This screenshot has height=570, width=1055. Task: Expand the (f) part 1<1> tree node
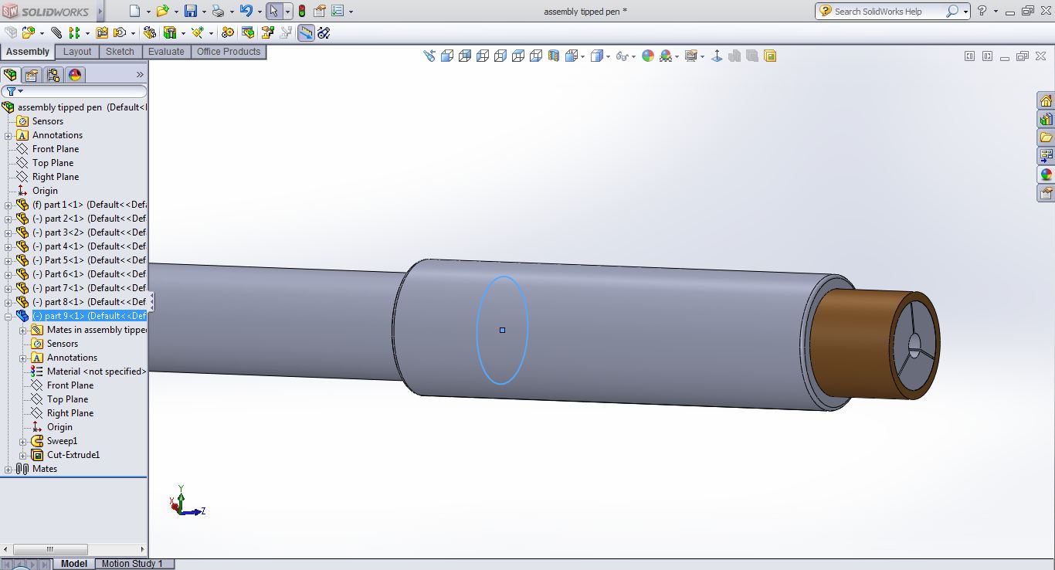coord(8,205)
